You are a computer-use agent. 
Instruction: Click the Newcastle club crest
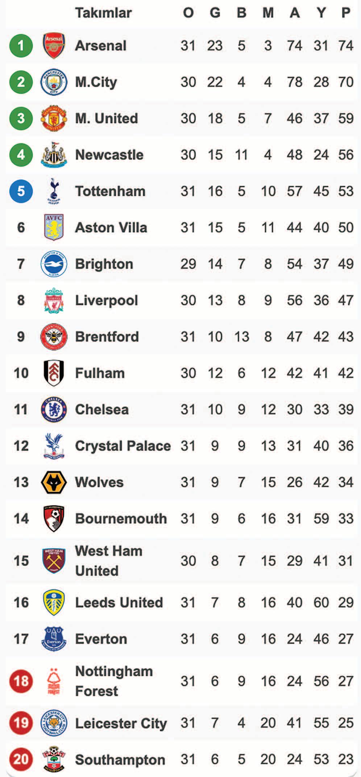tap(54, 155)
